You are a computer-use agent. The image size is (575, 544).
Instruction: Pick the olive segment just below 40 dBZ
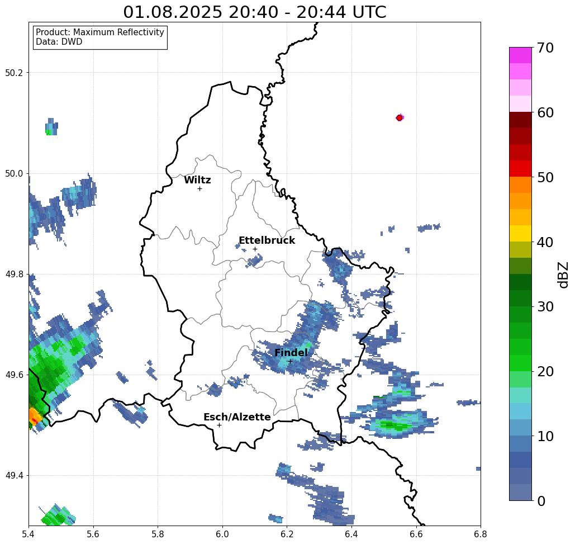click(520, 249)
